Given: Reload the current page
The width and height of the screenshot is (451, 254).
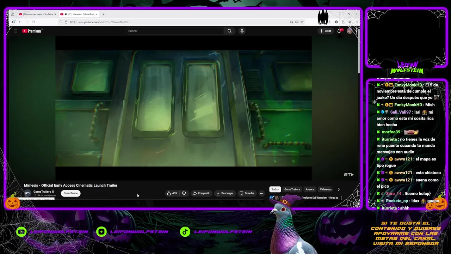Looking at the screenshot, I should click(x=33, y=22).
